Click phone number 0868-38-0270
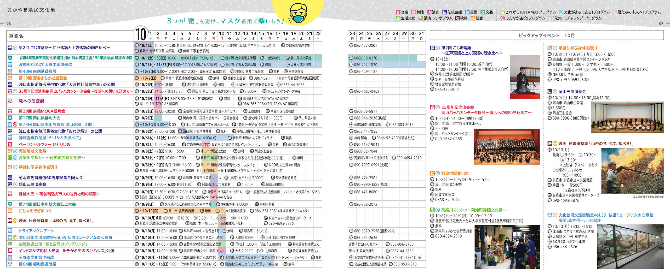Image resolution: width=670 pixels, height=273 pixels. [x=365, y=58]
